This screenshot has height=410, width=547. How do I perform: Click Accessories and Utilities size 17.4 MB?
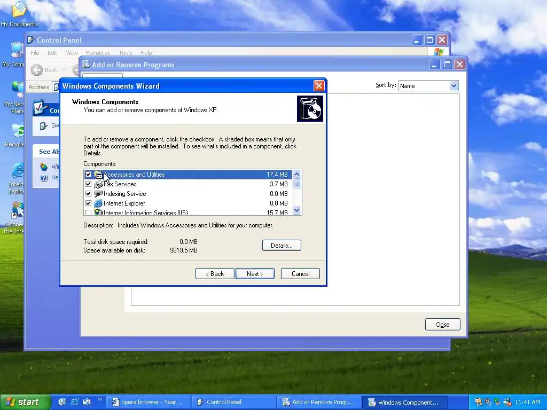[277, 175]
